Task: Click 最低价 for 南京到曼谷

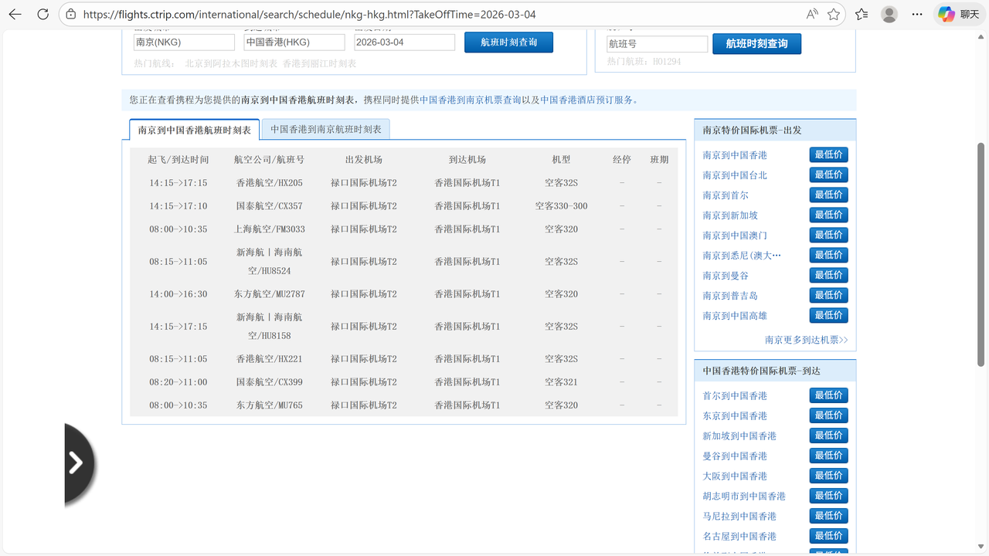Action: coord(829,275)
